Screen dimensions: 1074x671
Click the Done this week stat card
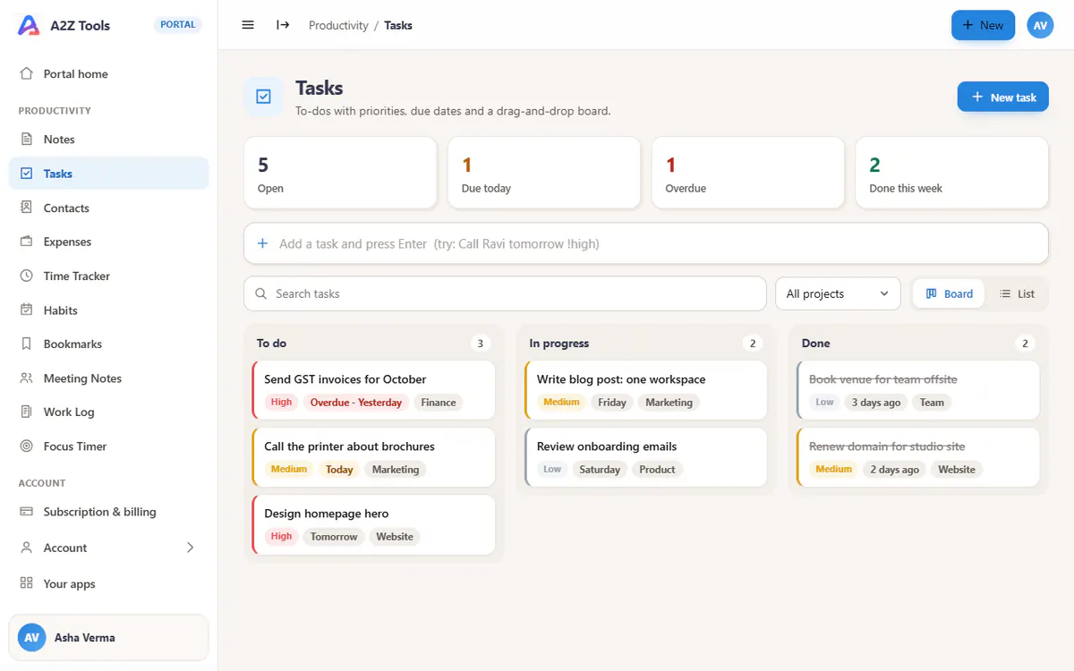click(x=952, y=173)
